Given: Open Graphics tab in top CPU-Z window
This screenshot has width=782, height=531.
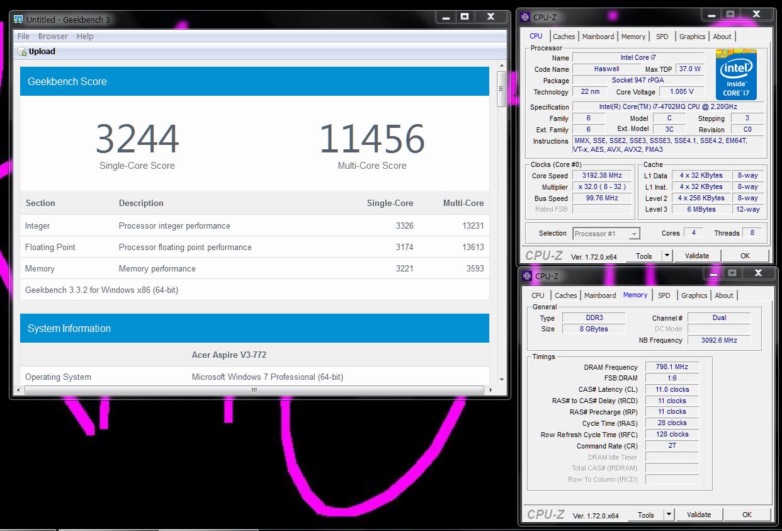Looking at the screenshot, I should coord(693,37).
